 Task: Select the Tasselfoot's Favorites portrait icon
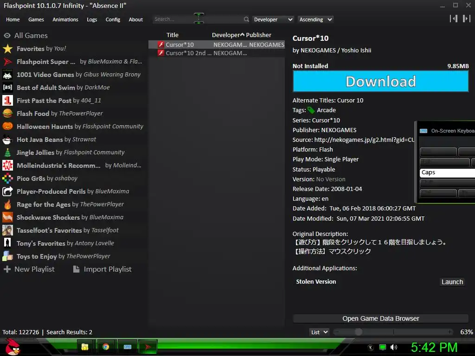coord(7,230)
